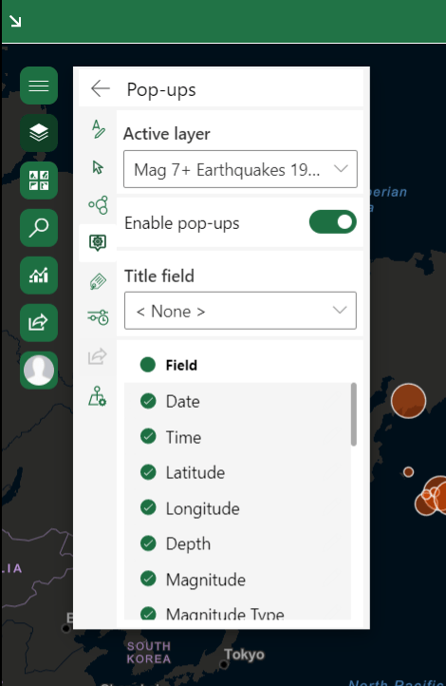Open the Clustering nodes tab
Screen dimensions: 446x686
pos(98,204)
